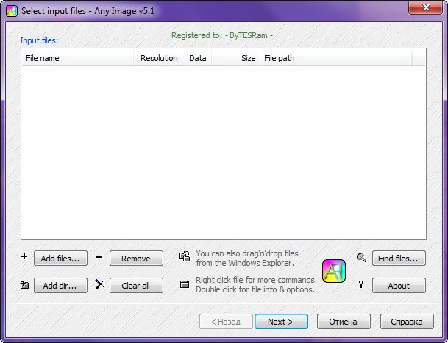
Task: Click the window icon beside right click hint
Action: point(185,284)
